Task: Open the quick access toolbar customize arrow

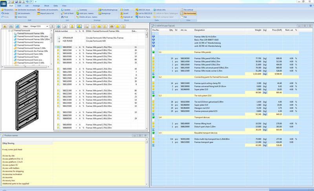Action: click(x=36, y=2)
